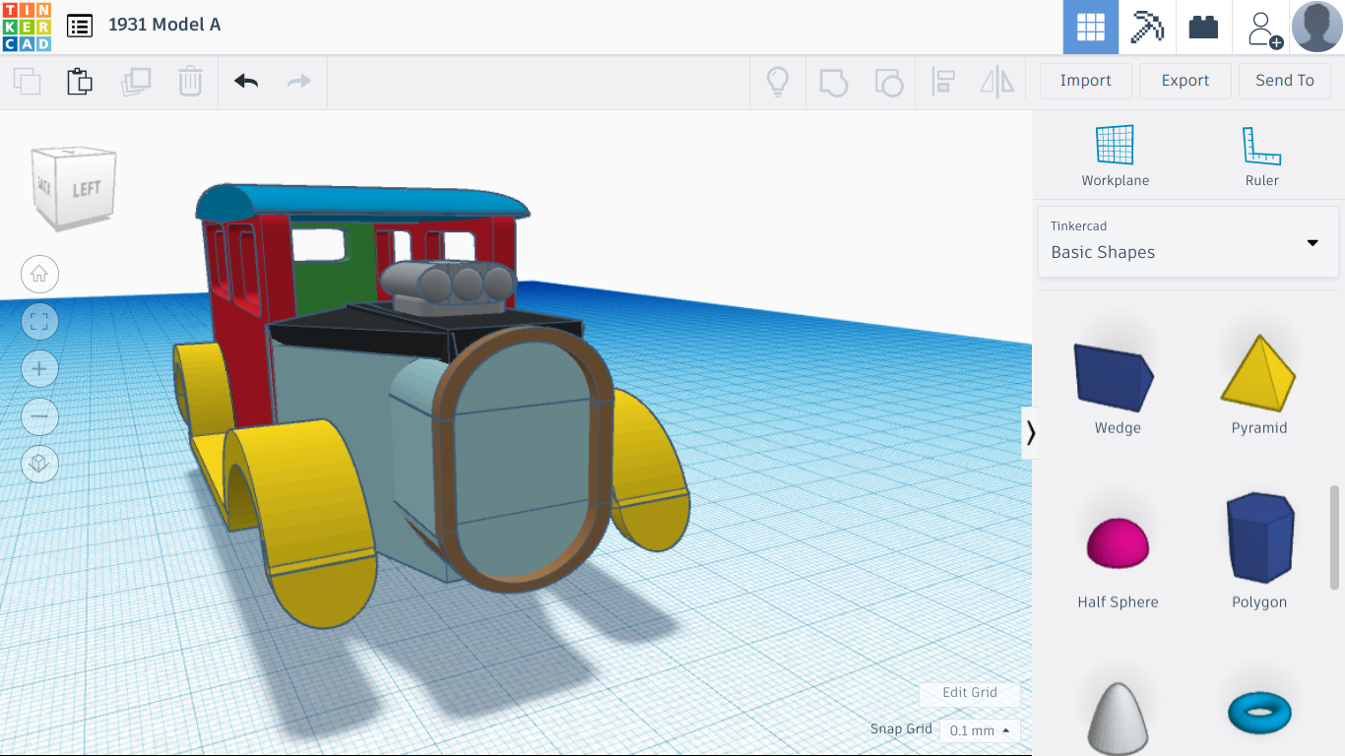Screen dimensions: 1345x756
Task: Select the Mirror icon
Action: (996, 82)
